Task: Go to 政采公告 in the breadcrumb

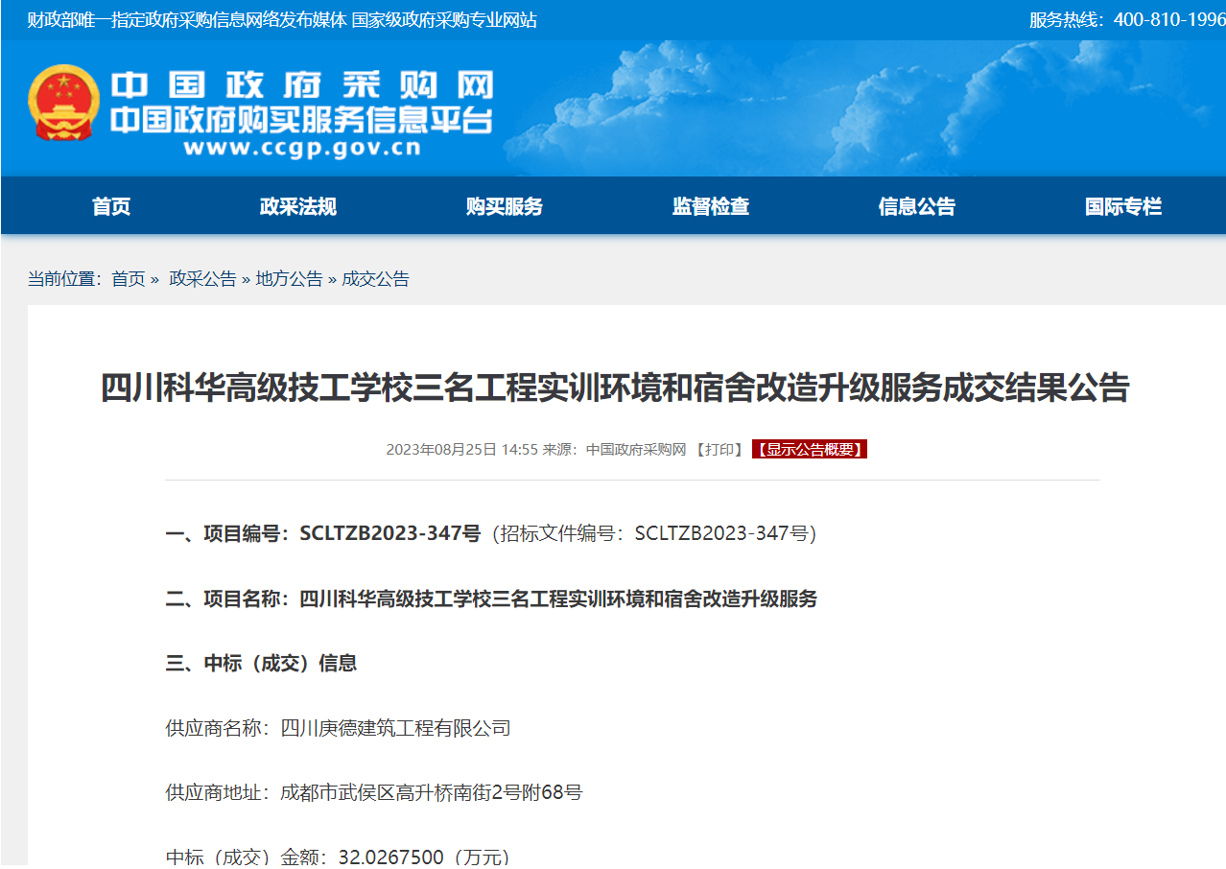Action: click(x=202, y=279)
